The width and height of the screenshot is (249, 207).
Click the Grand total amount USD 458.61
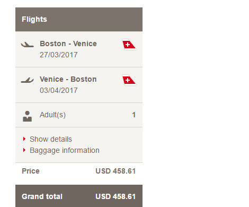tap(115, 196)
